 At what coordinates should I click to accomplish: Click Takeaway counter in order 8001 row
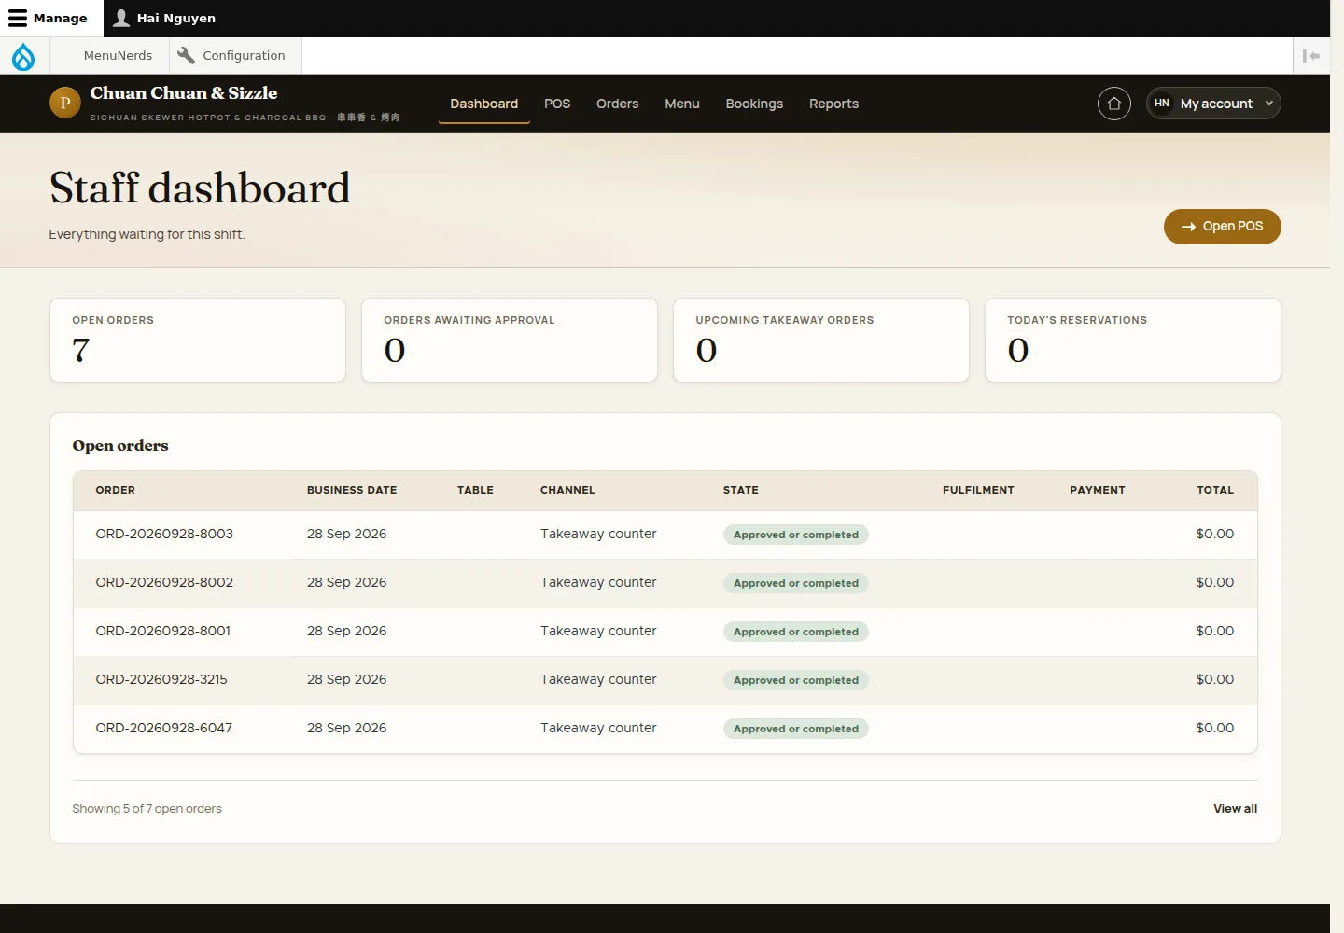598,631
